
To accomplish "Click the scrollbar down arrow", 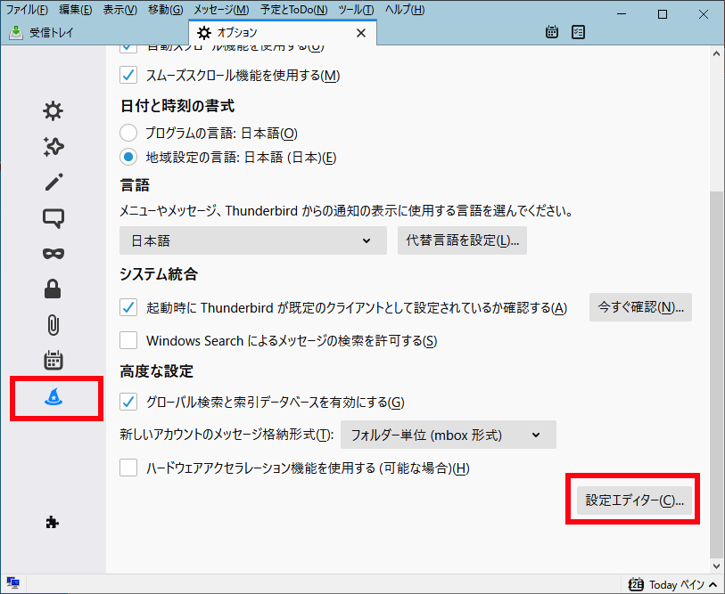I will pyautogui.click(x=716, y=566).
